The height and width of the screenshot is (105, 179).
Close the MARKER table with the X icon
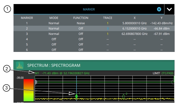159,9
